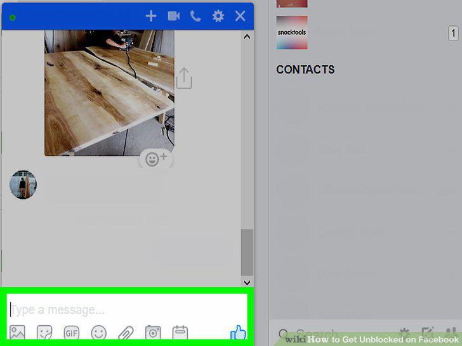
Task: Create a plan with calendar icon
Action: [x=180, y=333]
